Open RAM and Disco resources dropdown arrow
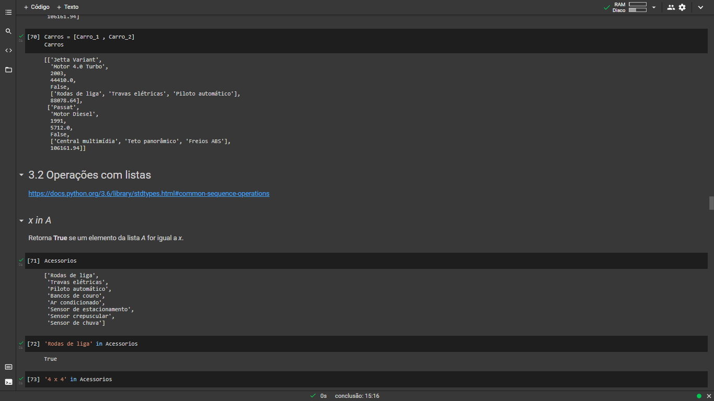This screenshot has height=401, width=714. 654,7
